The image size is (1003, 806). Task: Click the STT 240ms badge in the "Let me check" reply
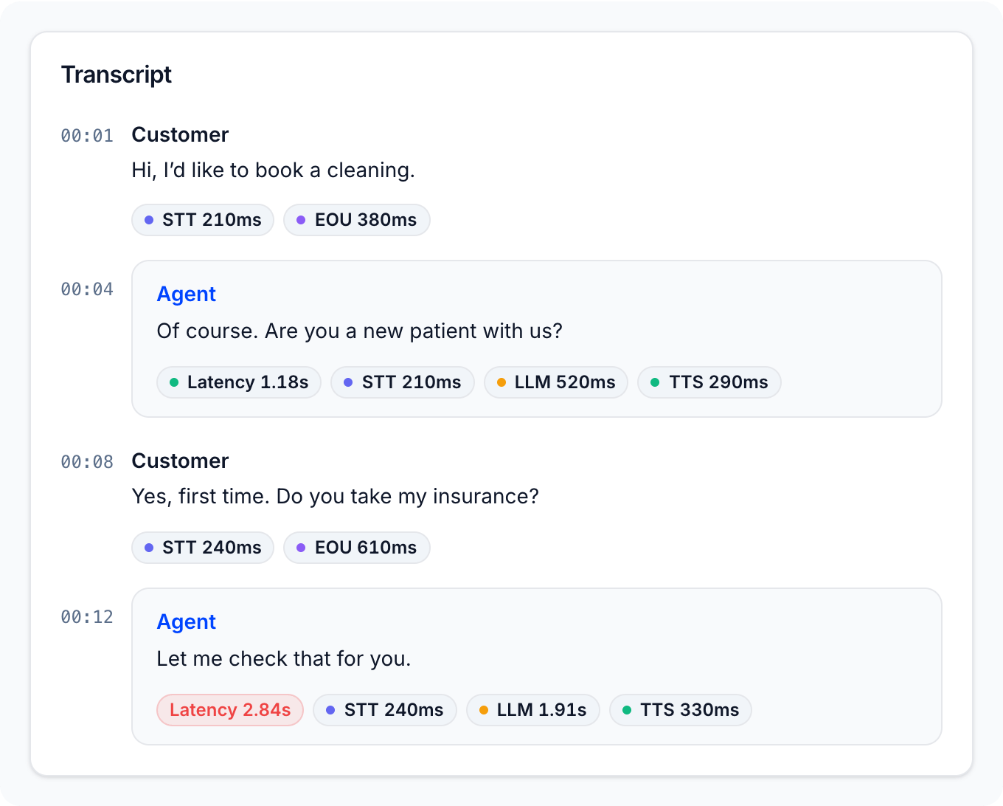coord(385,710)
